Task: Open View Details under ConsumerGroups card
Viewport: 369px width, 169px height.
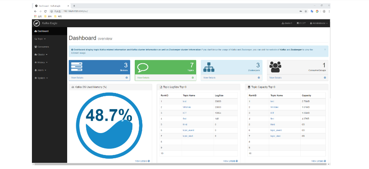Action: coord(275,78)
